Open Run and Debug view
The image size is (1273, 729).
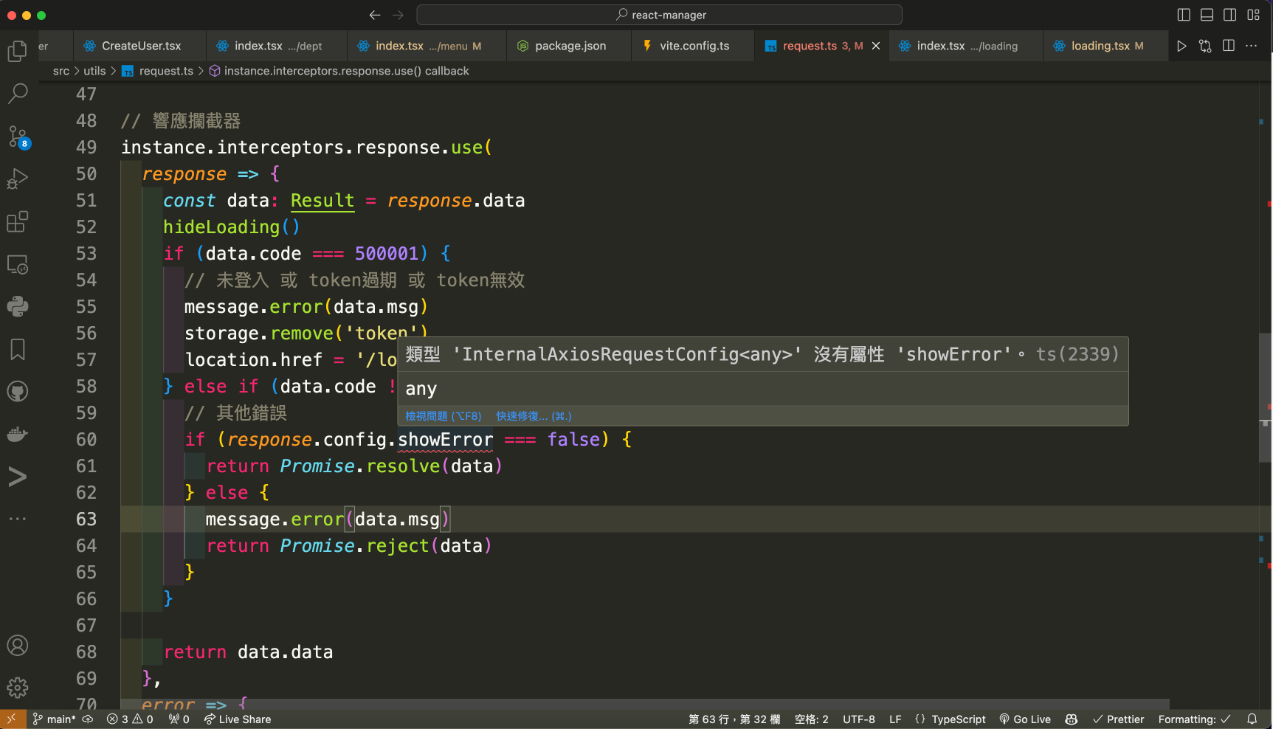point(17,179)
